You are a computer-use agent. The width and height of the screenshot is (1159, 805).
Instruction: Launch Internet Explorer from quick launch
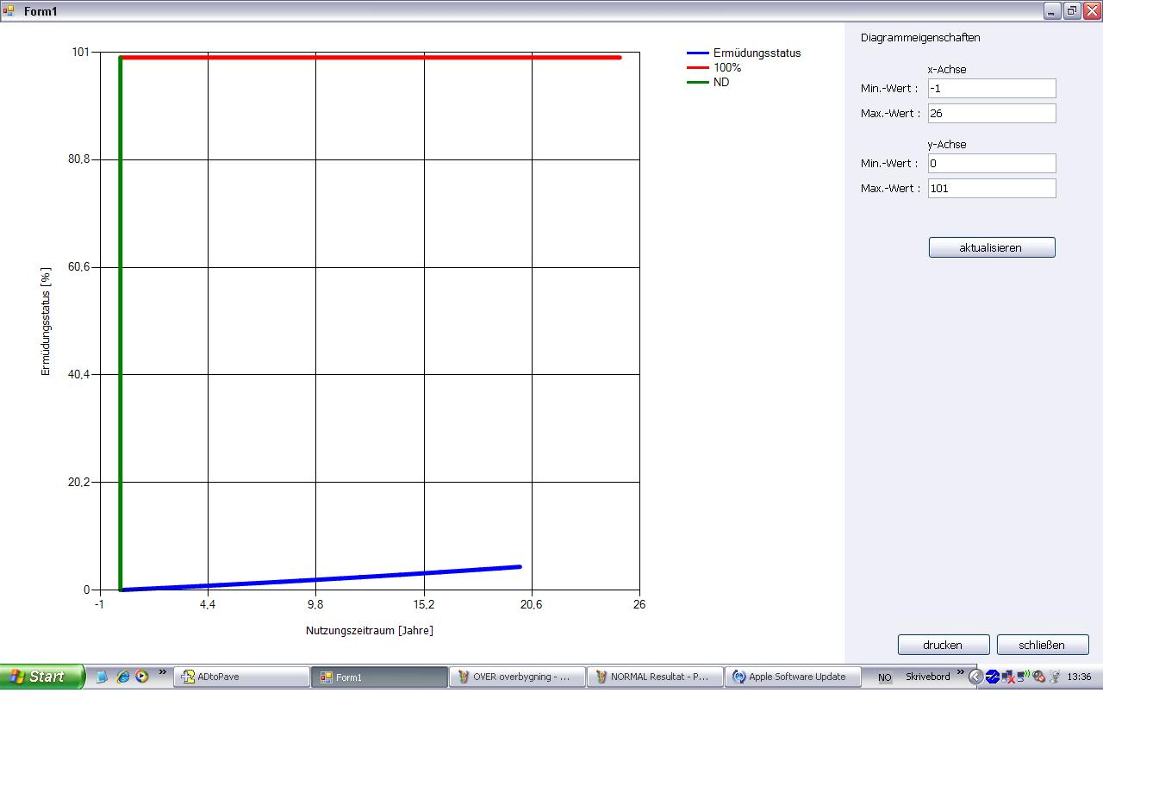point(123,677)
